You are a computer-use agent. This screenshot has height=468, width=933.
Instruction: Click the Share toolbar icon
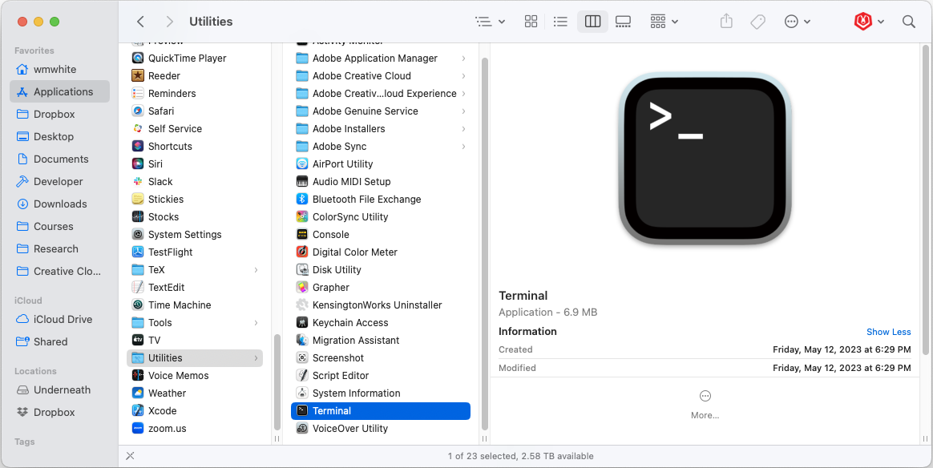(726, 22)
